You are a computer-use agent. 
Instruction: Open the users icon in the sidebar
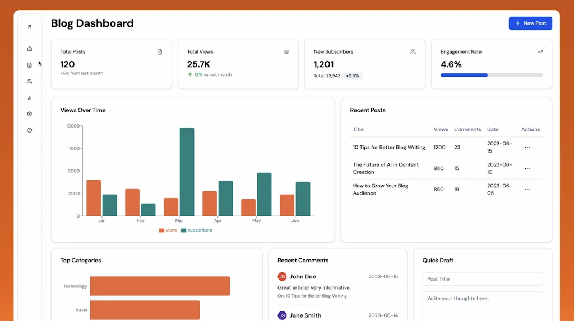(x=30, y=81)
